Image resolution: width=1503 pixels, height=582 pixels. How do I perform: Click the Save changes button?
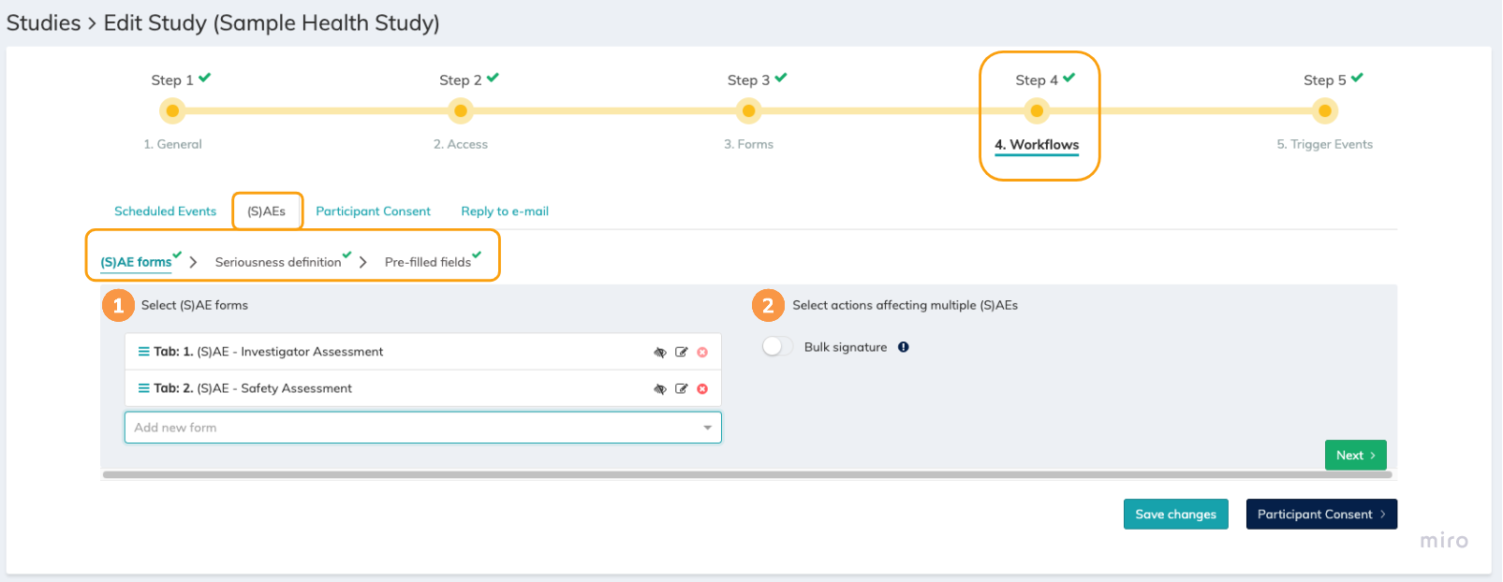tap(1175, 515)
